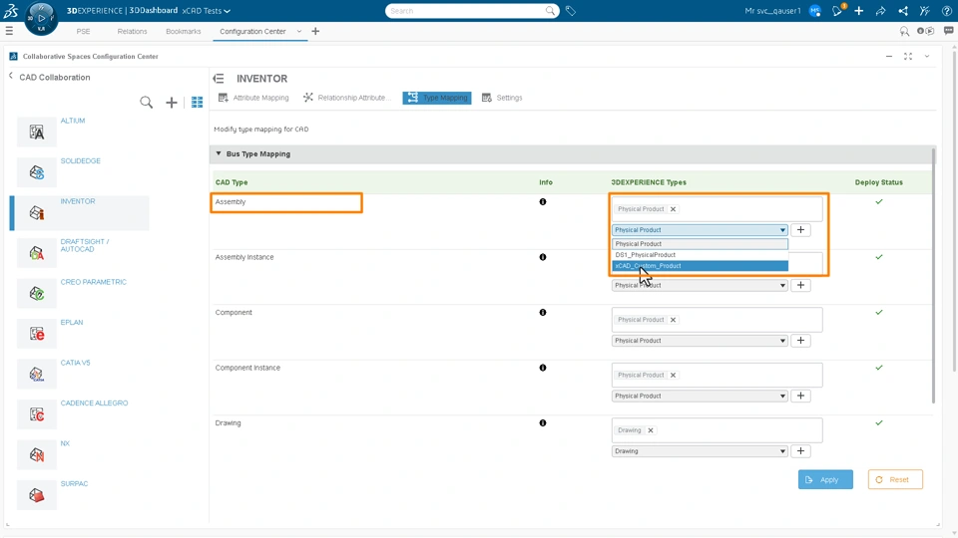This screenshot has width=958, height=538.
Task: Open the CATIA V5 connector icon
Action: [x=37, y=374]
